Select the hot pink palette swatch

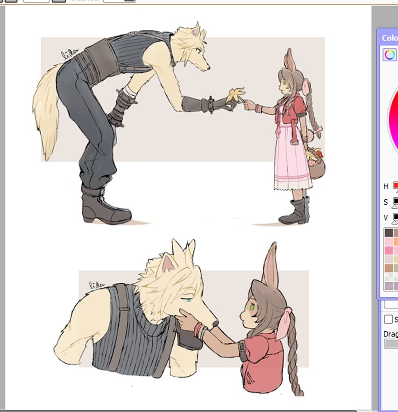point(389,250)
